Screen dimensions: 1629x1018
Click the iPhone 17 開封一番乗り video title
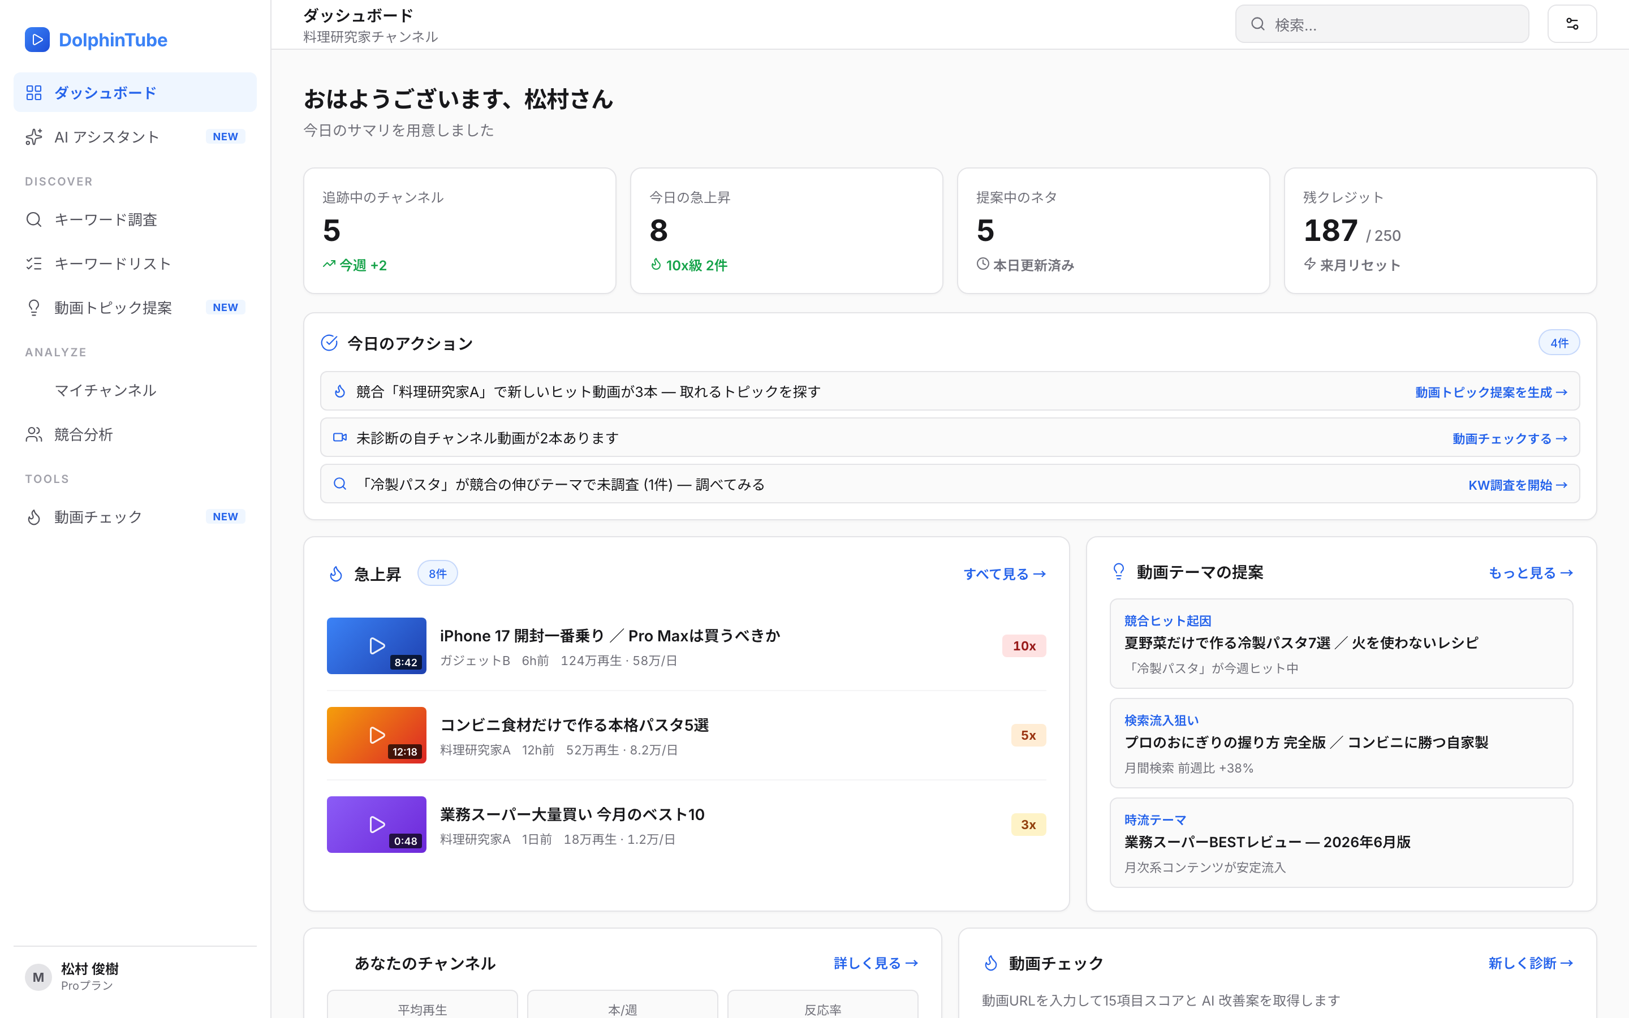click(610, 636)
